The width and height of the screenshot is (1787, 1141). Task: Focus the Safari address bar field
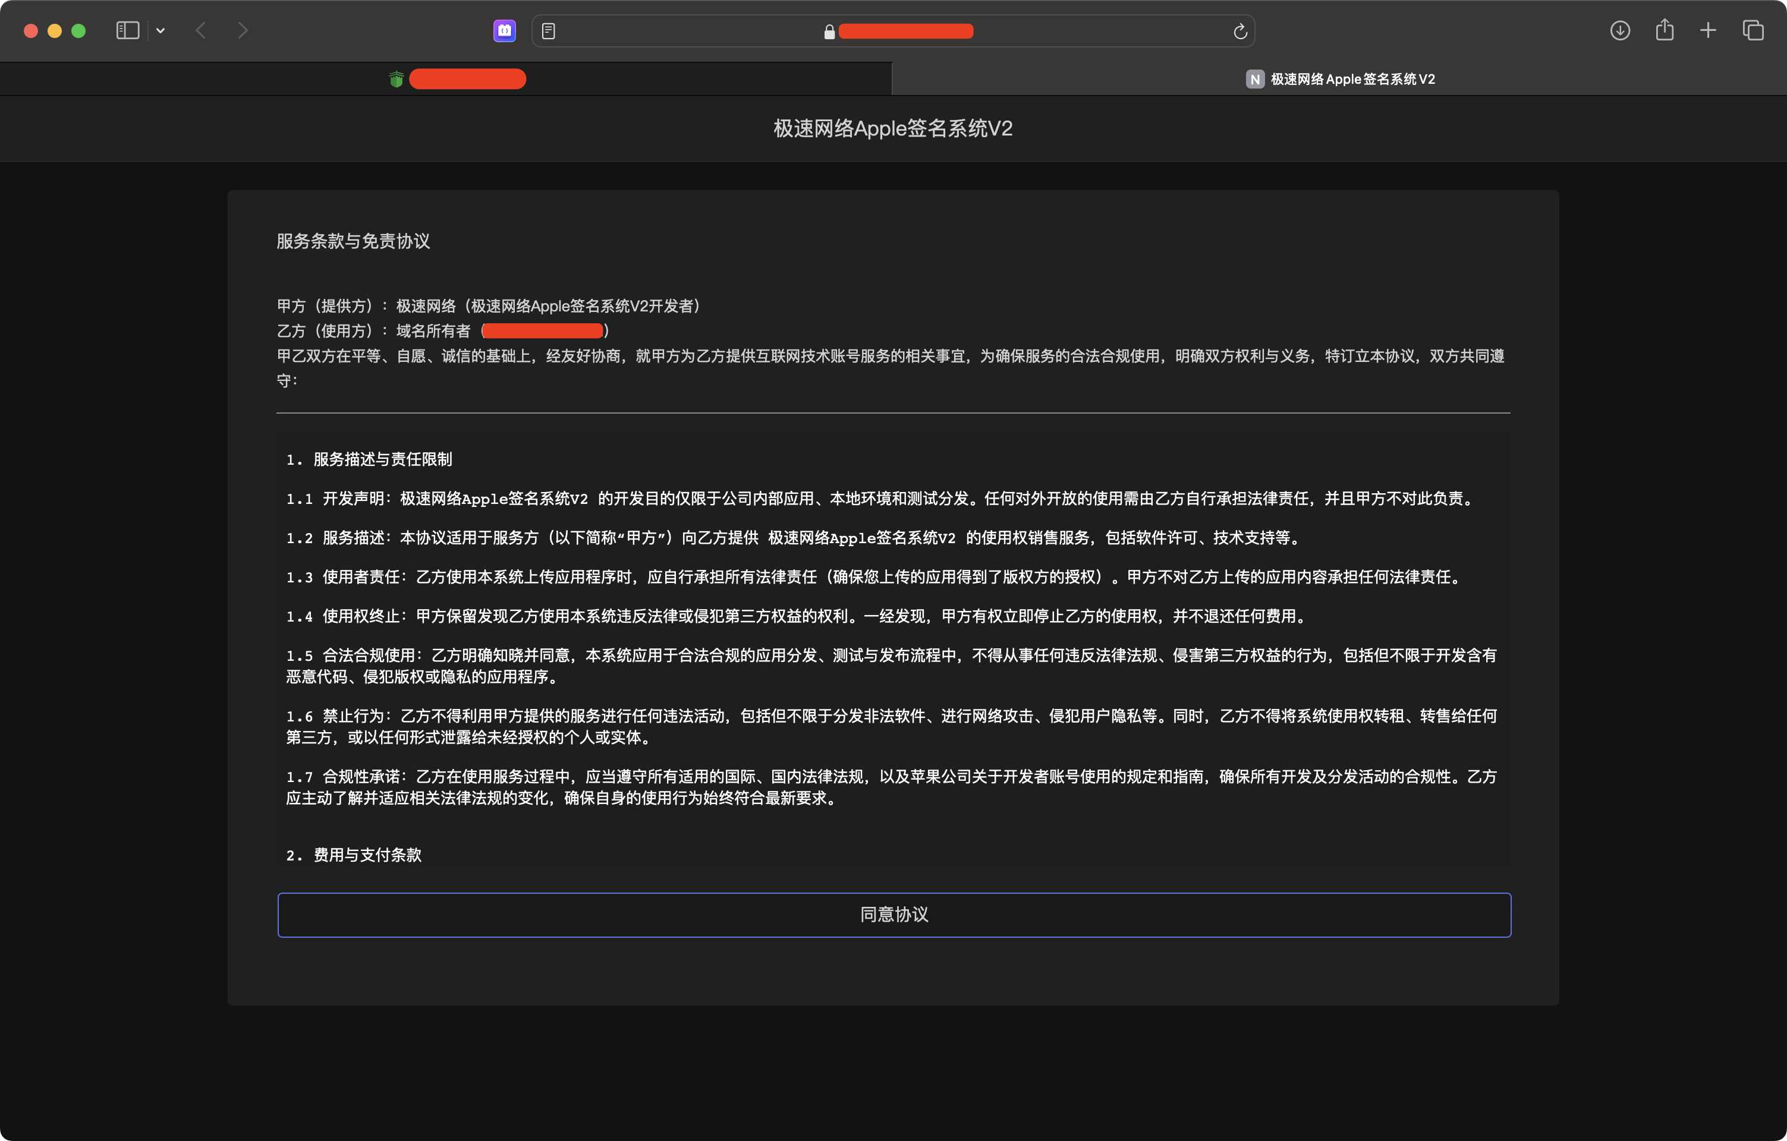coord(893,31)
